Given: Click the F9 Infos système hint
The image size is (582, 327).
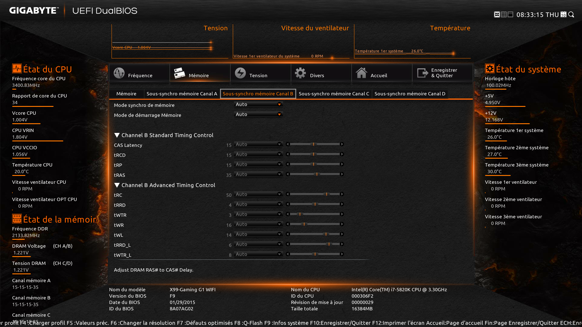Looking at the screenshot, I should (x=286, y=323).
